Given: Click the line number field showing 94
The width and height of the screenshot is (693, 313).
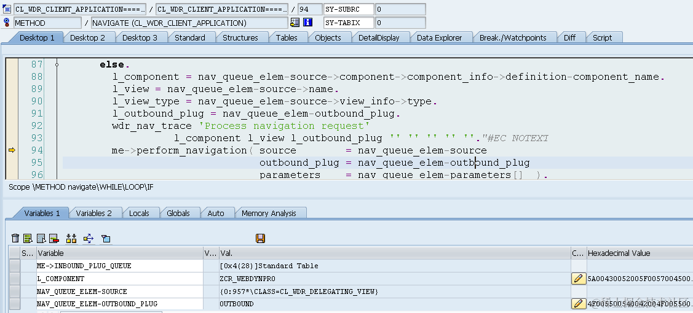Looking at the screenshot, I should click(x=310, y=9).
